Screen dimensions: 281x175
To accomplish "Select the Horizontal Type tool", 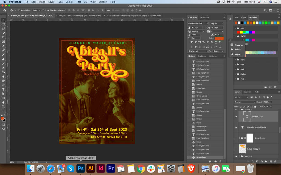I will [3, 89].
